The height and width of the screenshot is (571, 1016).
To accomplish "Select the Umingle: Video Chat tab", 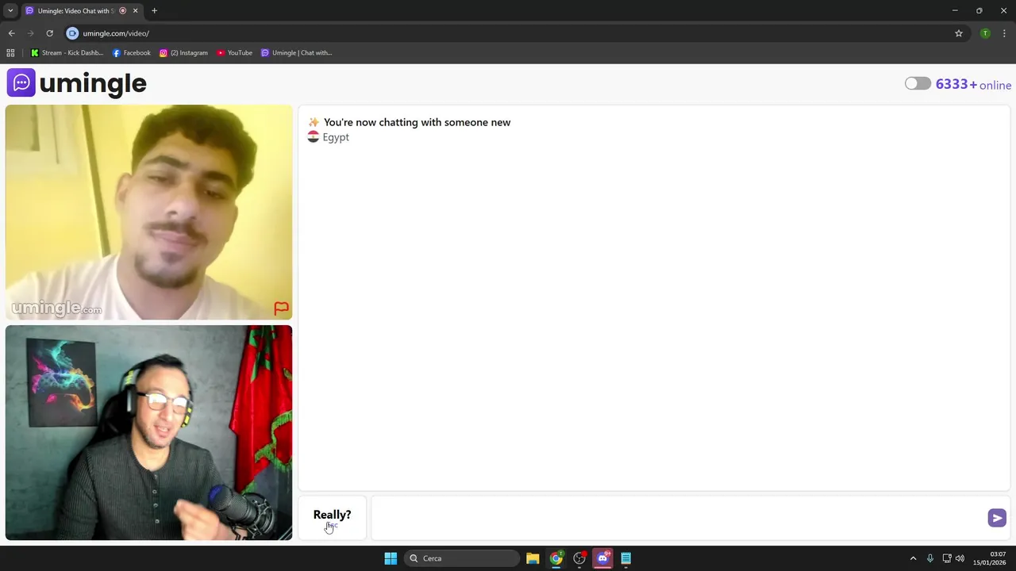I will [75, 10].
